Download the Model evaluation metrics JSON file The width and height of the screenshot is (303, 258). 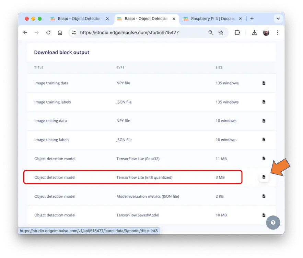click(264, 196)
